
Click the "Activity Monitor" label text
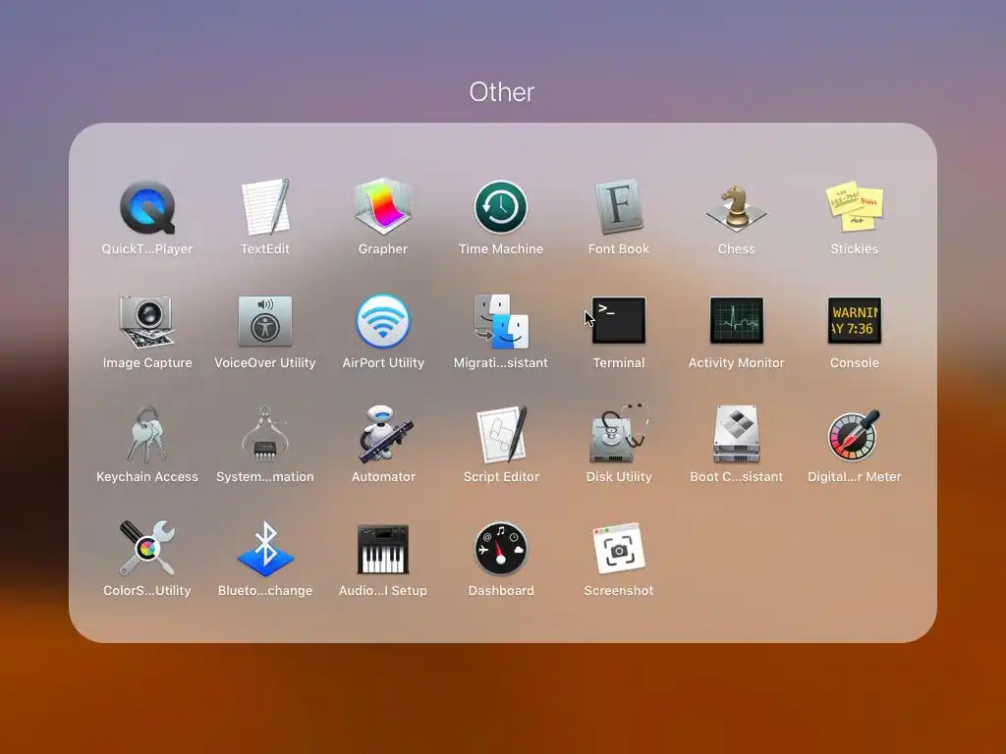tap(737, 363)
